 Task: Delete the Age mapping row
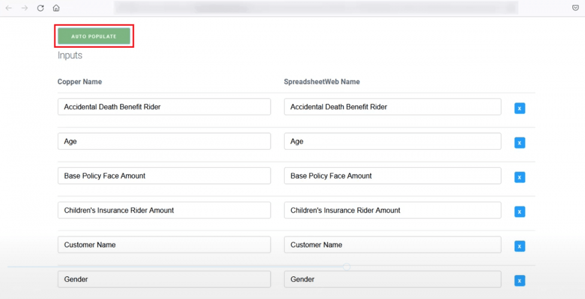click(519, 143)
